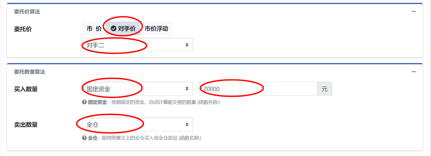The height and width of the screenshot is (156, 431).
Task: Open the 卖出数量 全仓 dropdown
Action: click(x=137, y=125)
